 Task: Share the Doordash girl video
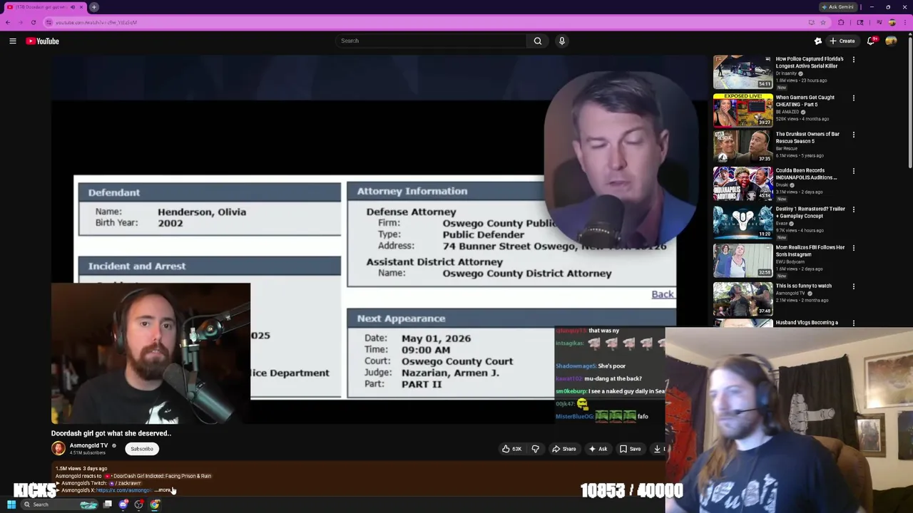click(x=563, y=449)
